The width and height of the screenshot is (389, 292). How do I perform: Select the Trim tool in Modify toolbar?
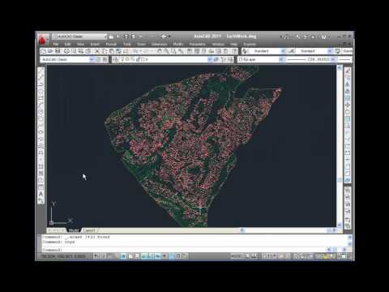[348, 132]
